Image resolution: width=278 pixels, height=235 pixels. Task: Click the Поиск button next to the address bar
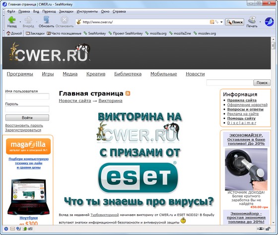(235, 22)
